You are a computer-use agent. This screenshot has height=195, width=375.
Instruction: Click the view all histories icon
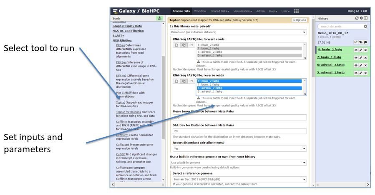coord(366,18)
